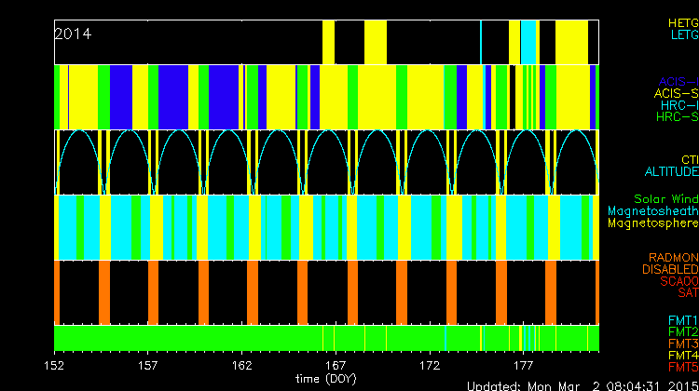
Task: Select the ACIS-S legend entry
Action: click(676, 93)
